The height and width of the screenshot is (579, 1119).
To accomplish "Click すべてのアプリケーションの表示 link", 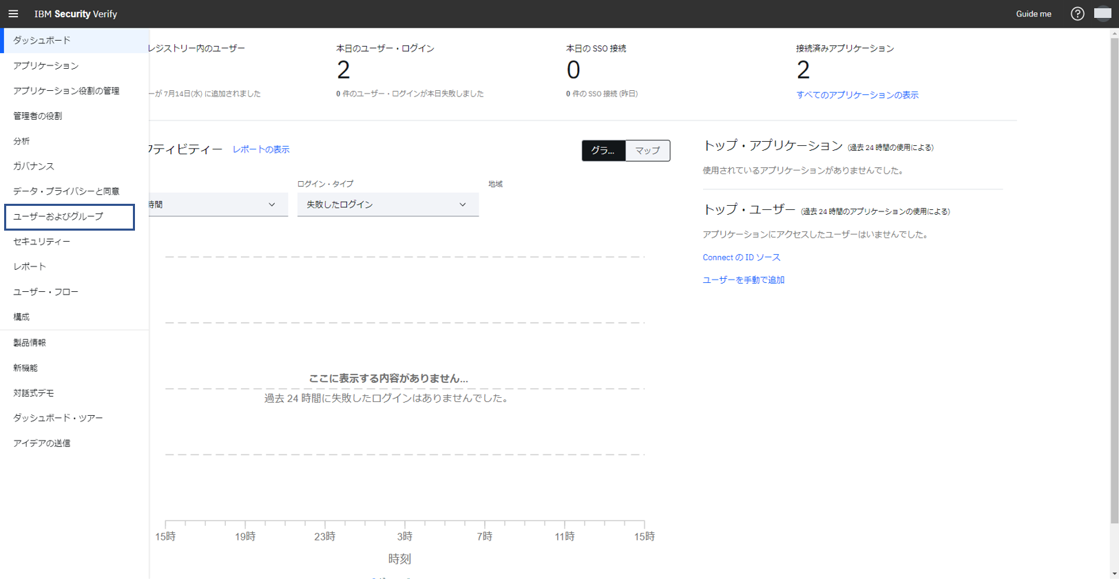I will [x=857, y=95].
